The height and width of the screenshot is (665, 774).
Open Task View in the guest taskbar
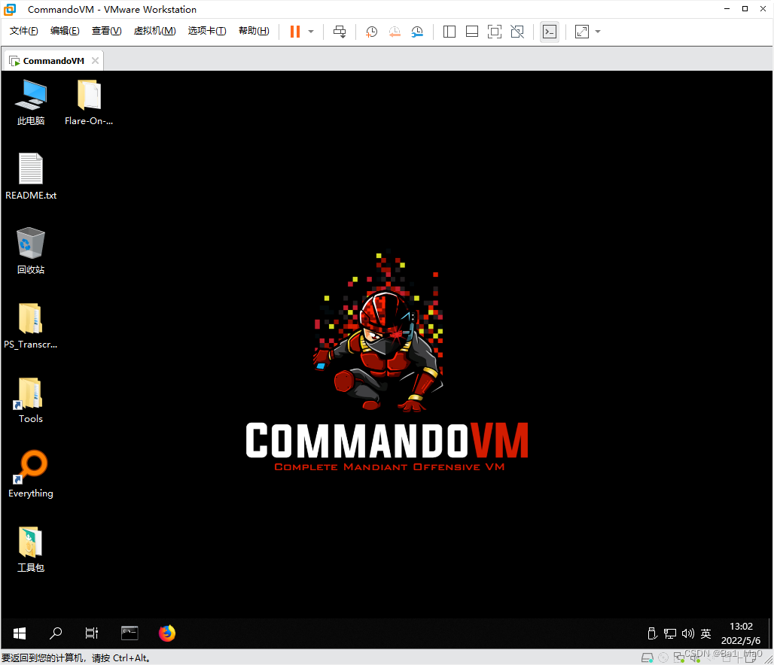tap(92, 633)
